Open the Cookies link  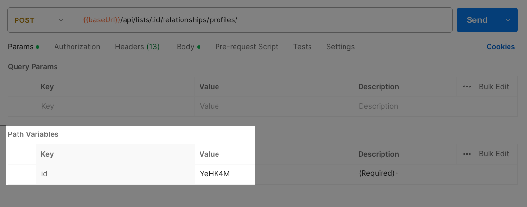[500, 47]
